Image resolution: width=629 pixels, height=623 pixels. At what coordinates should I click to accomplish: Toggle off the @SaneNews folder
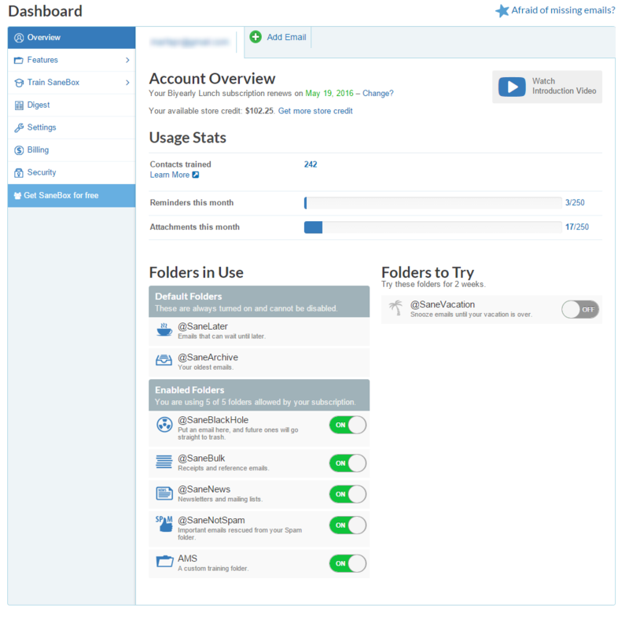click(x=348, y=494)
